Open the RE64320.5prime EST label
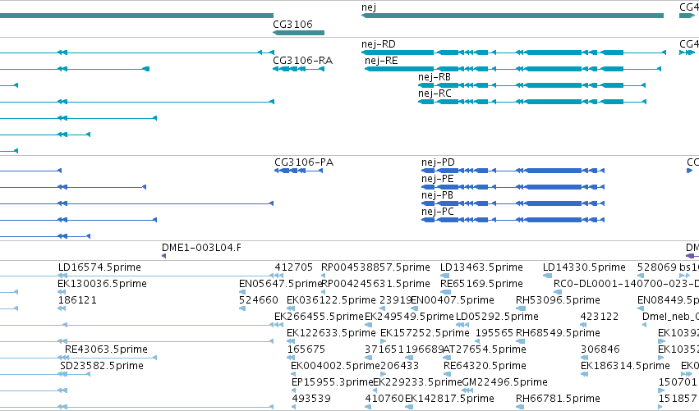 pos(485,366)
